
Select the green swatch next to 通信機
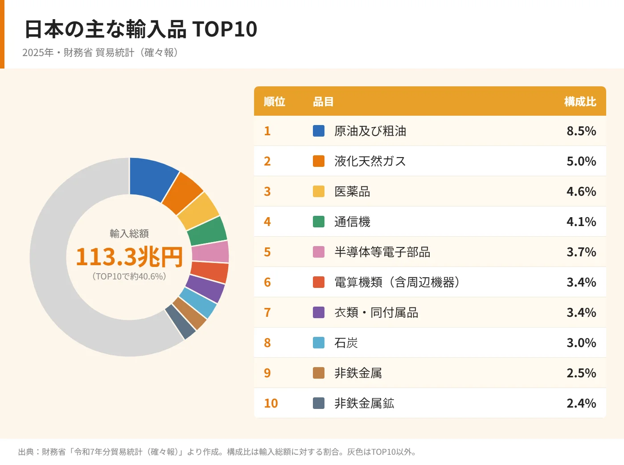tap(319, 222)
